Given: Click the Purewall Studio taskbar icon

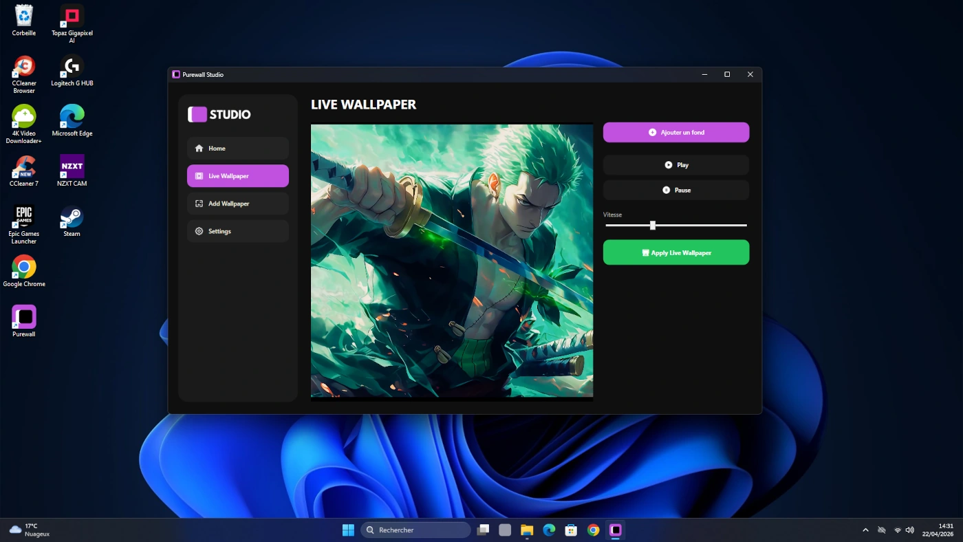Looking at the screenshot, I should (616, 530).
